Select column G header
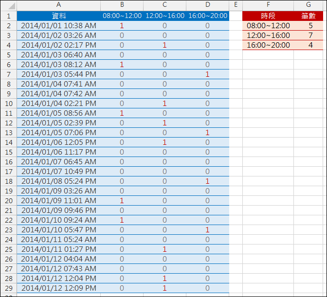The height and width of the screenshot is (297, 327). 309,5
